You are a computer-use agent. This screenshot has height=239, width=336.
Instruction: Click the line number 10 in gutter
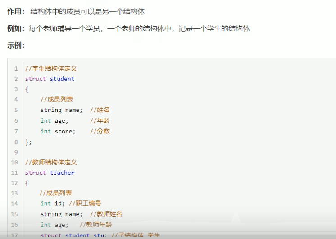click(14, 163)
